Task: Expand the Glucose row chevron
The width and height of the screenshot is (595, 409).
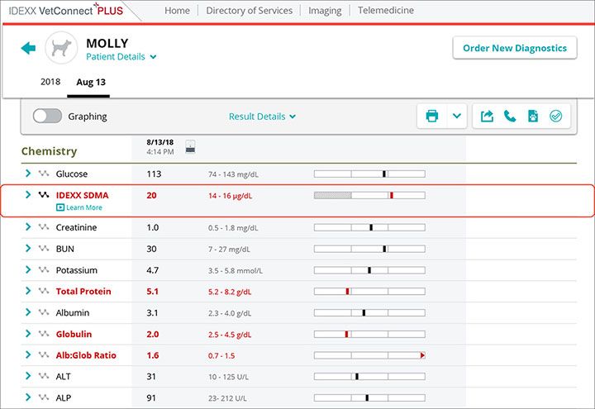Action: 28,173
